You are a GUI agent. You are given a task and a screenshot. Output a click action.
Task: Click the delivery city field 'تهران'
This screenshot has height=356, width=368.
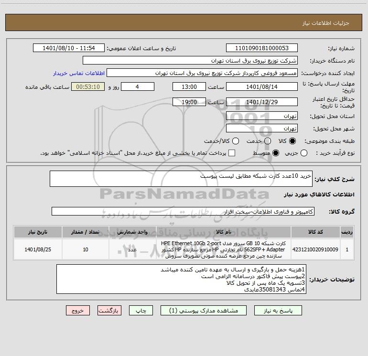tap(262, 128)
